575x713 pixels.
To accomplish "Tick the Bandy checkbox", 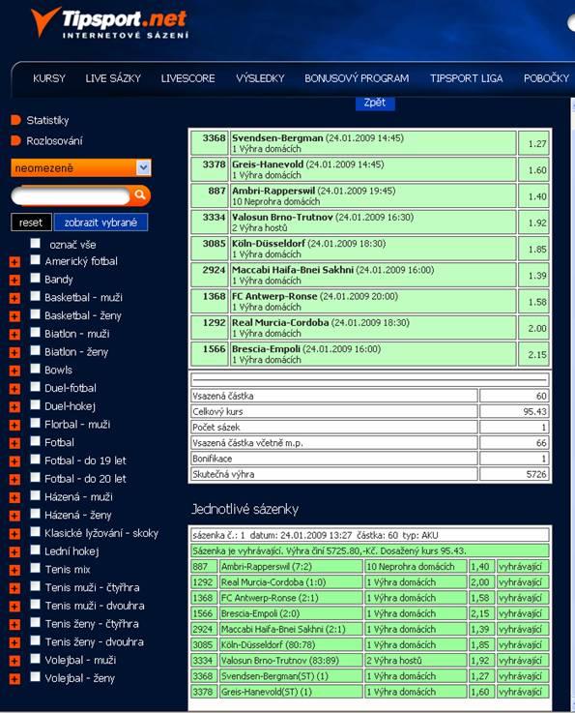I will 36,278.
